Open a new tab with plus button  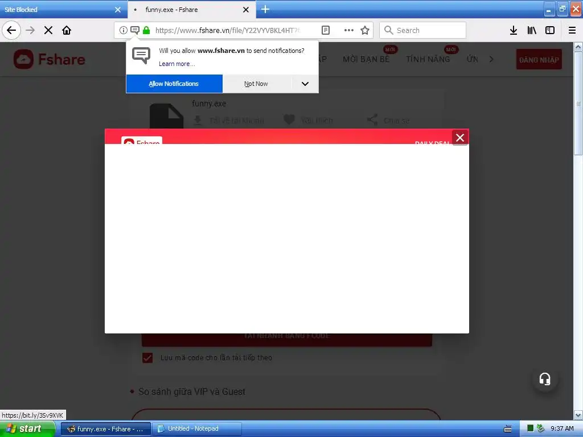point(265,9)
